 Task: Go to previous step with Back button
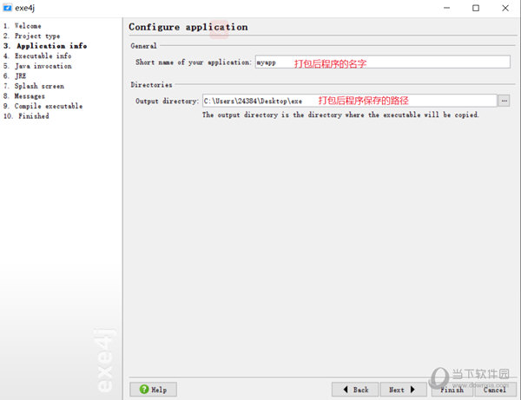coord(355,390)
